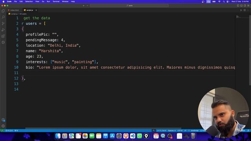Open the Accounts icon in activity bar
Image resolution: width=251 pixels, height=141 pixels.
click(3, 120)
